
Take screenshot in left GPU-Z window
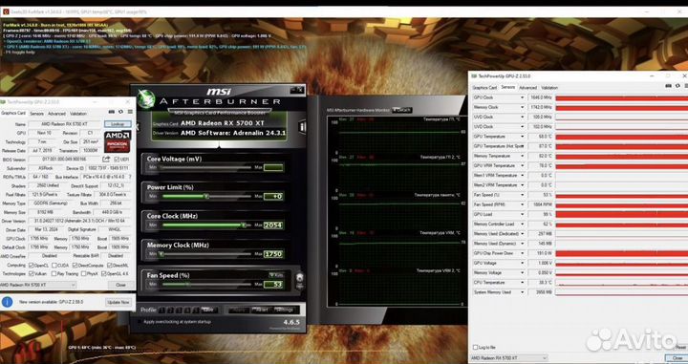tap(112, 112)
